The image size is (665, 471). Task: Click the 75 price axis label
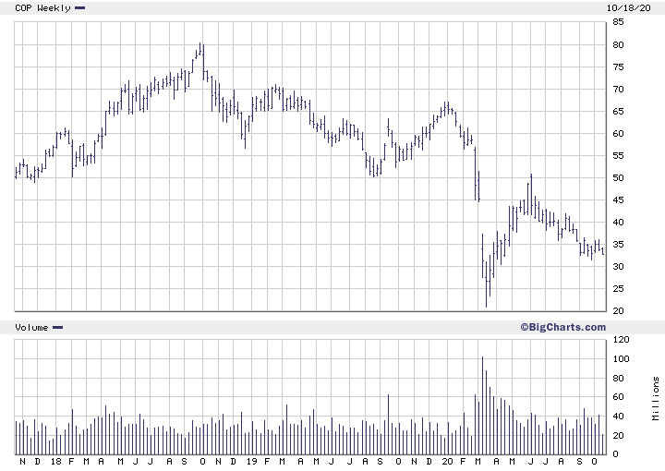click(x=618, y=67)
